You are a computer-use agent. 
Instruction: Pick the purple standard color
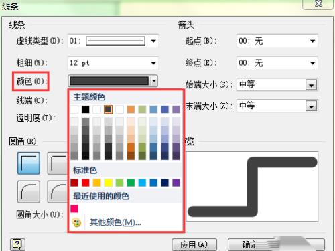pos(176,183)
